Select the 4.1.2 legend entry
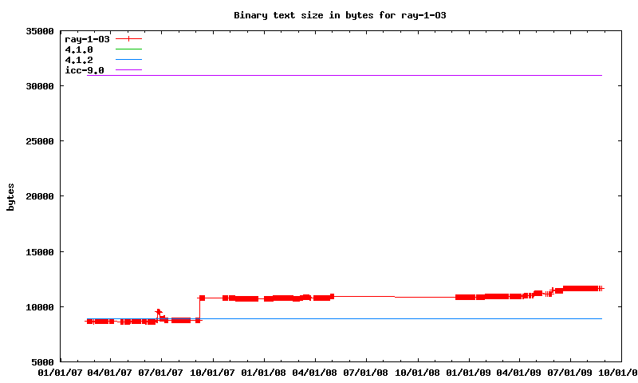 click(x=79, y=60)
